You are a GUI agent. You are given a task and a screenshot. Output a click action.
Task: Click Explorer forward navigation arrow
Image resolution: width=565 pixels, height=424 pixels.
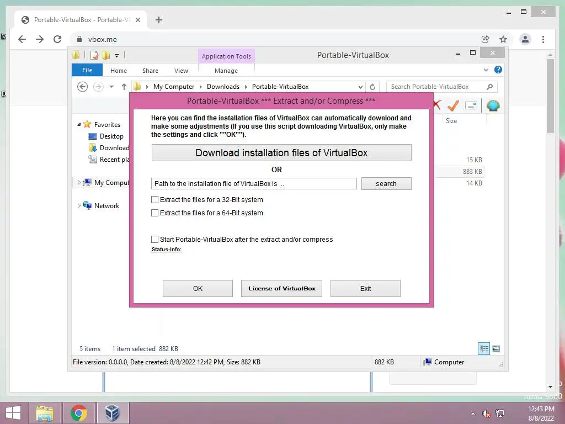point(98,87)
